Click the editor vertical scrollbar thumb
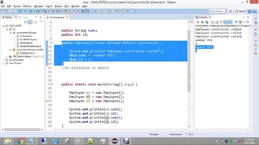This screenshot has width=259, height=145. pos(189,61)
